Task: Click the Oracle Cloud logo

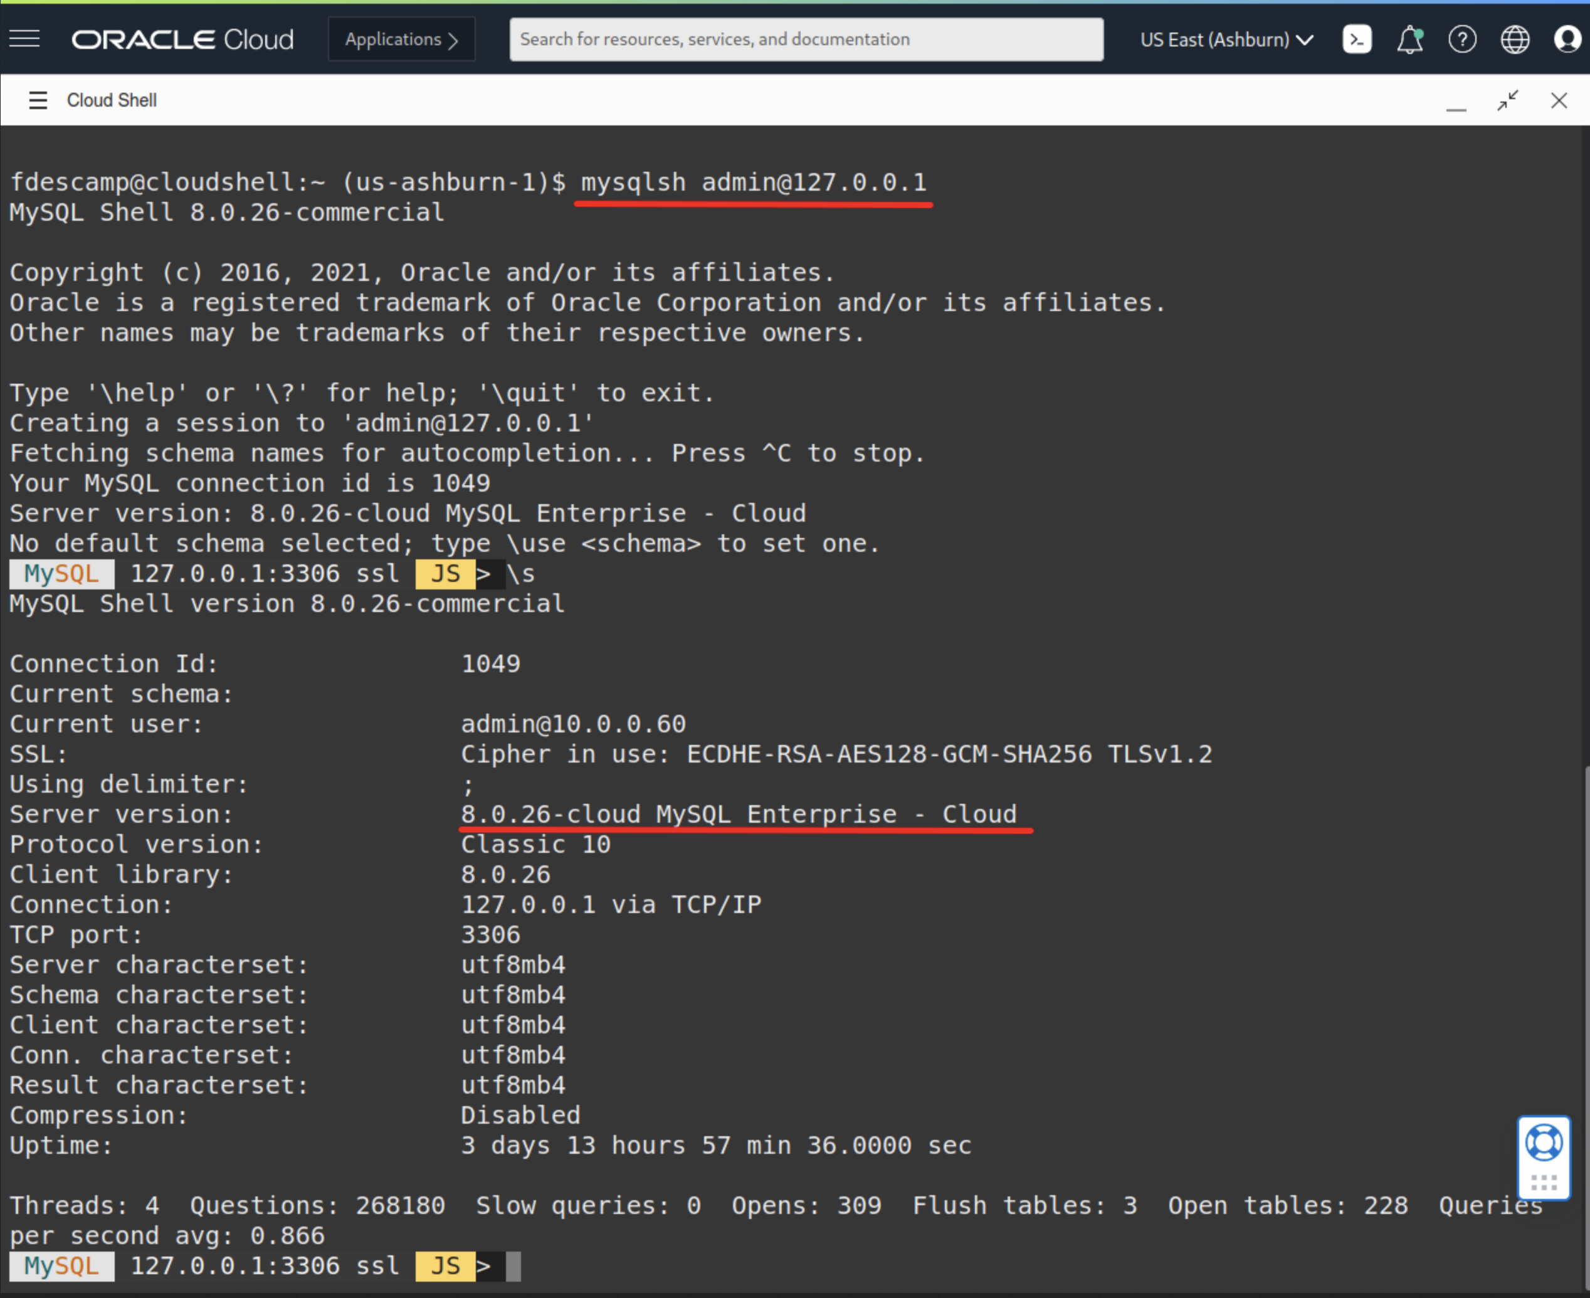Action: 182,40
